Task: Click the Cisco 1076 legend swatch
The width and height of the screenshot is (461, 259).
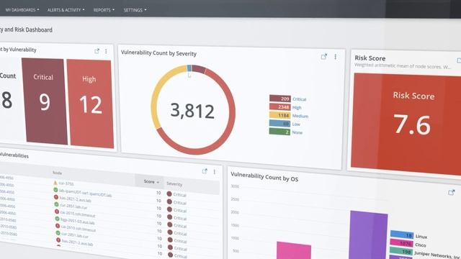Action: coord(402,243)
